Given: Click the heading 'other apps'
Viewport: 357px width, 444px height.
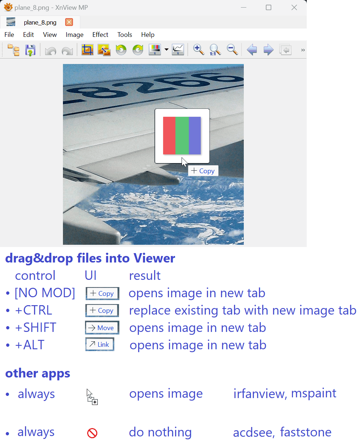Looking at the screenshot, I should (38, 373).
